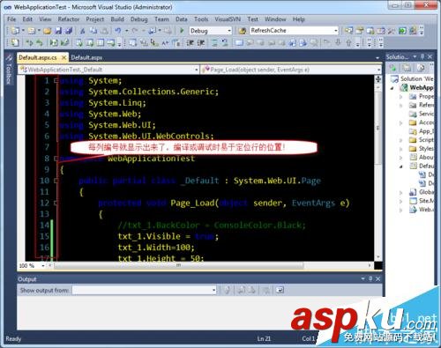Click the Solution Explorer toolbar icon

(x=348, y=31)
